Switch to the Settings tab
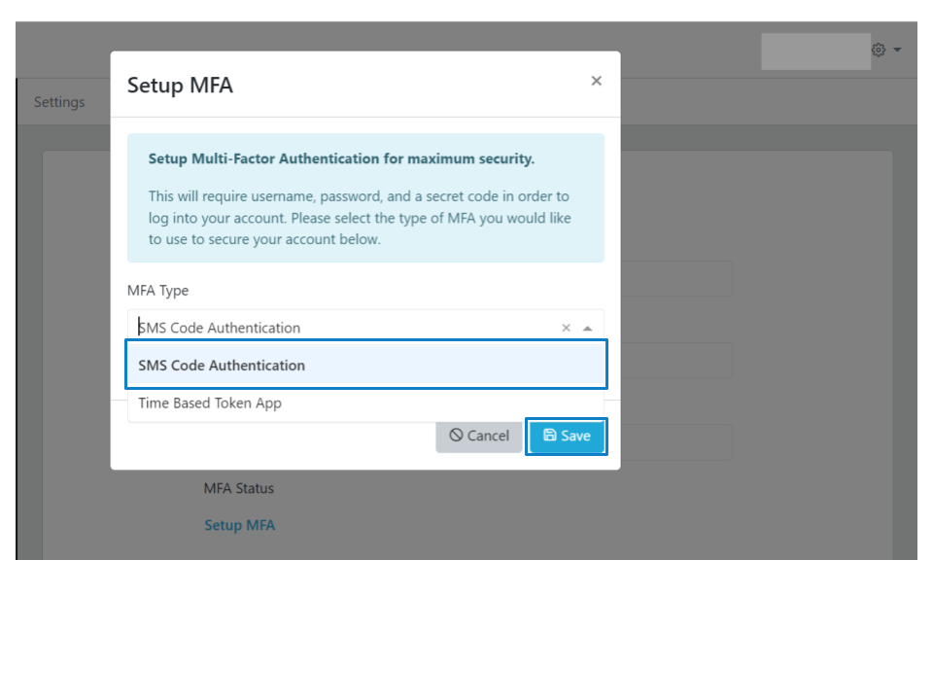The image size is (933, 700). (59, 101)
